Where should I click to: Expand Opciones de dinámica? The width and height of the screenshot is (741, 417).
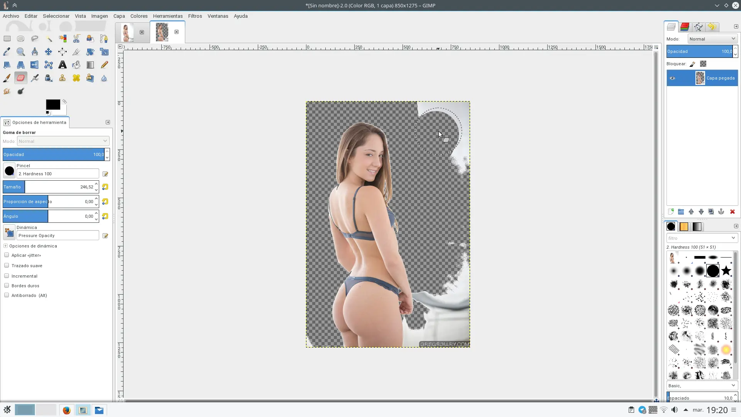click(6, 246)
